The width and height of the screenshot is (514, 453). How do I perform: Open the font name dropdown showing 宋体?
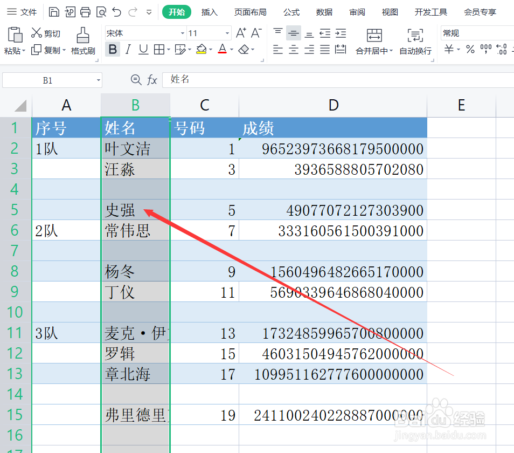(x=143, y=33)
